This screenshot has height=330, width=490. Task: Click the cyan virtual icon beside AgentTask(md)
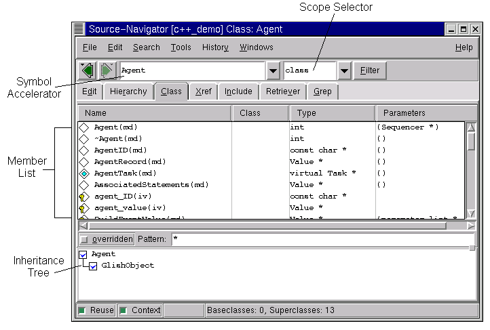(x=83, y=173)
